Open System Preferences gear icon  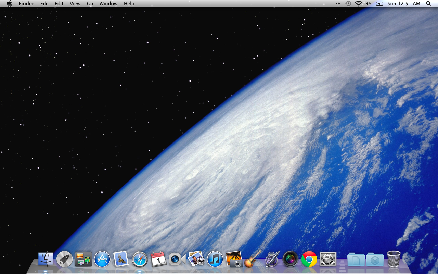(328, 259)
